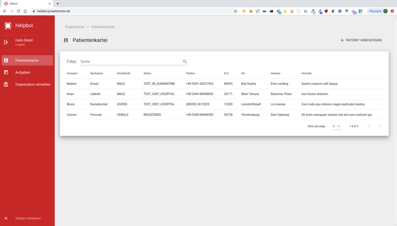The height and width of the screenshot is (226, 397).
Task: Click the logout icon in the sidebar
Action: [6, 42]
